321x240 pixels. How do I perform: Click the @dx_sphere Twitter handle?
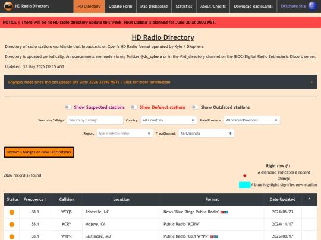click(151, 56)
